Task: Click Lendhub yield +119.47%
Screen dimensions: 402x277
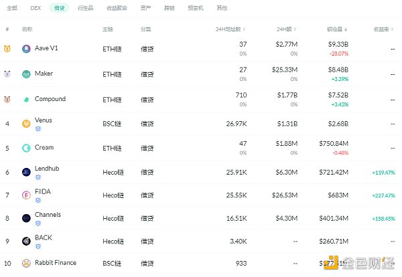Action: 383,173
